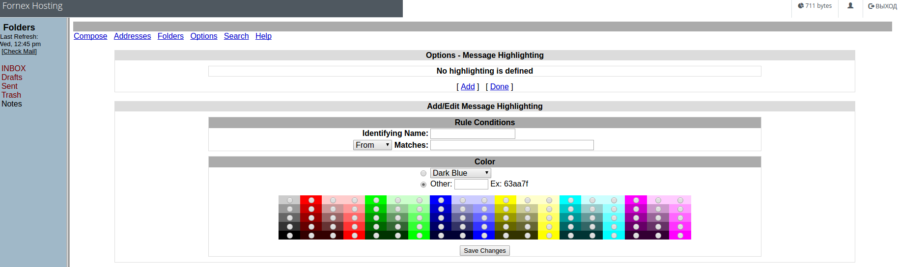The width and height of the screenshot is (898, 267).
Task: Click the Check Mail link
Action: tap(19, 52)
